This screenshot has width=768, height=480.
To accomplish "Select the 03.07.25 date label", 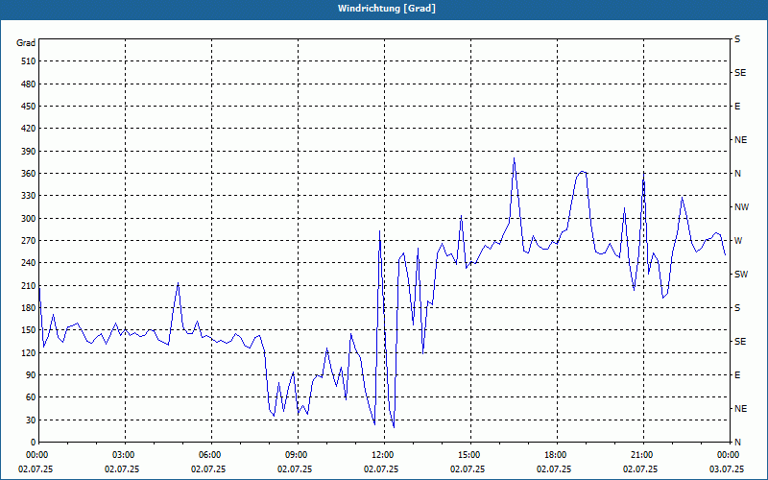I will coord(727,468).
